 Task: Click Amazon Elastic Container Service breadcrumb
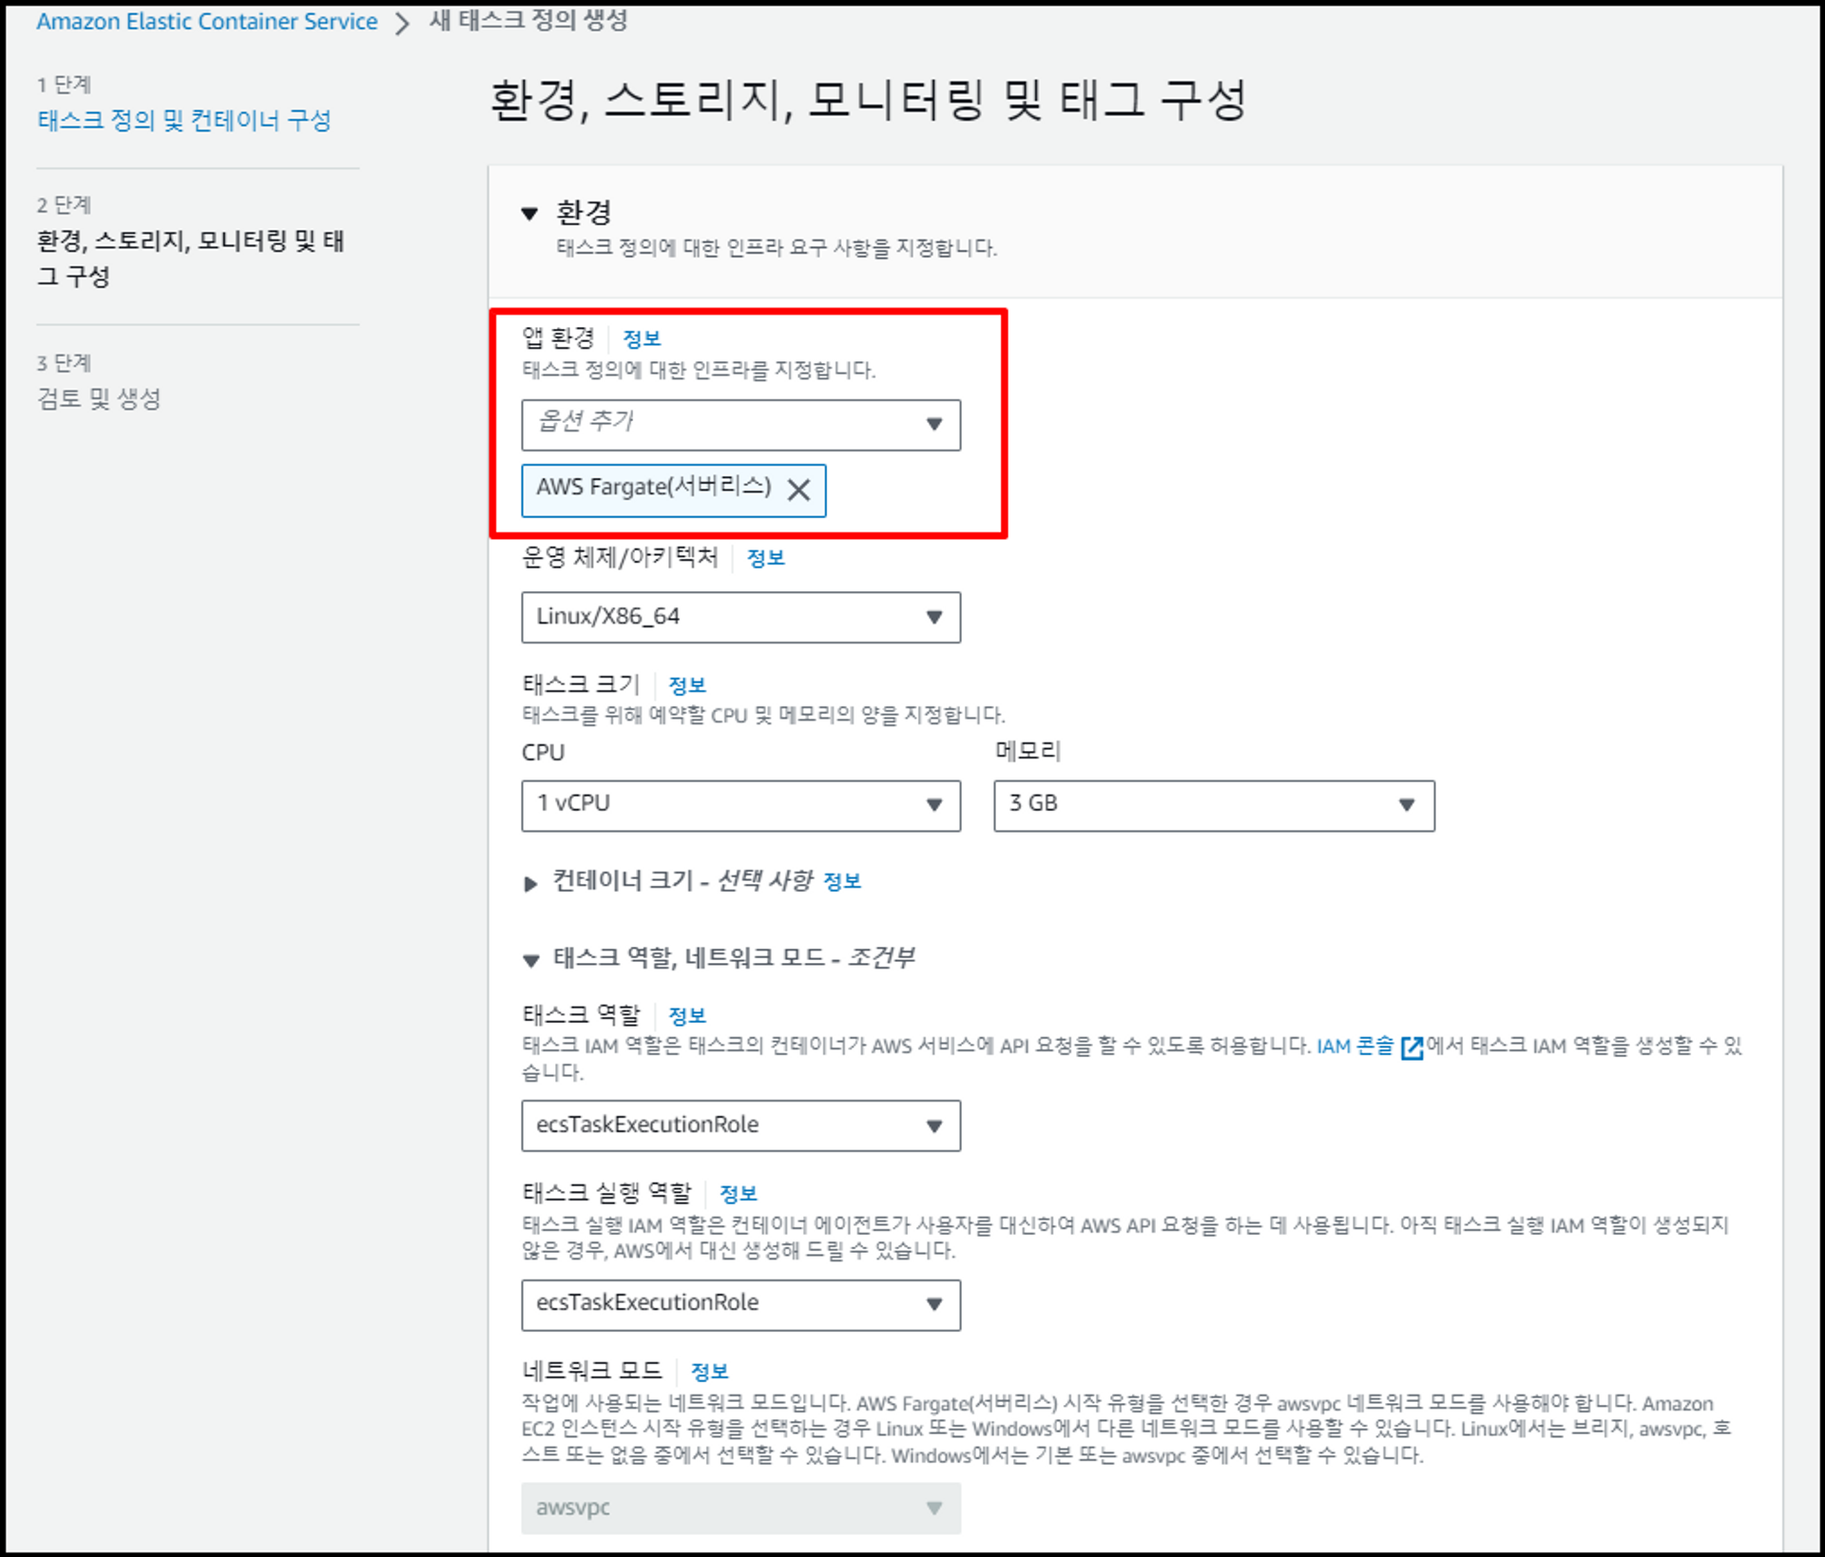[206, 21]
